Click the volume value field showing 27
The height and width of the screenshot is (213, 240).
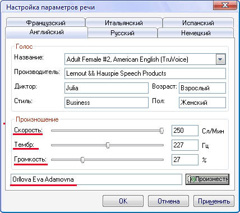(x=185, y=160)
